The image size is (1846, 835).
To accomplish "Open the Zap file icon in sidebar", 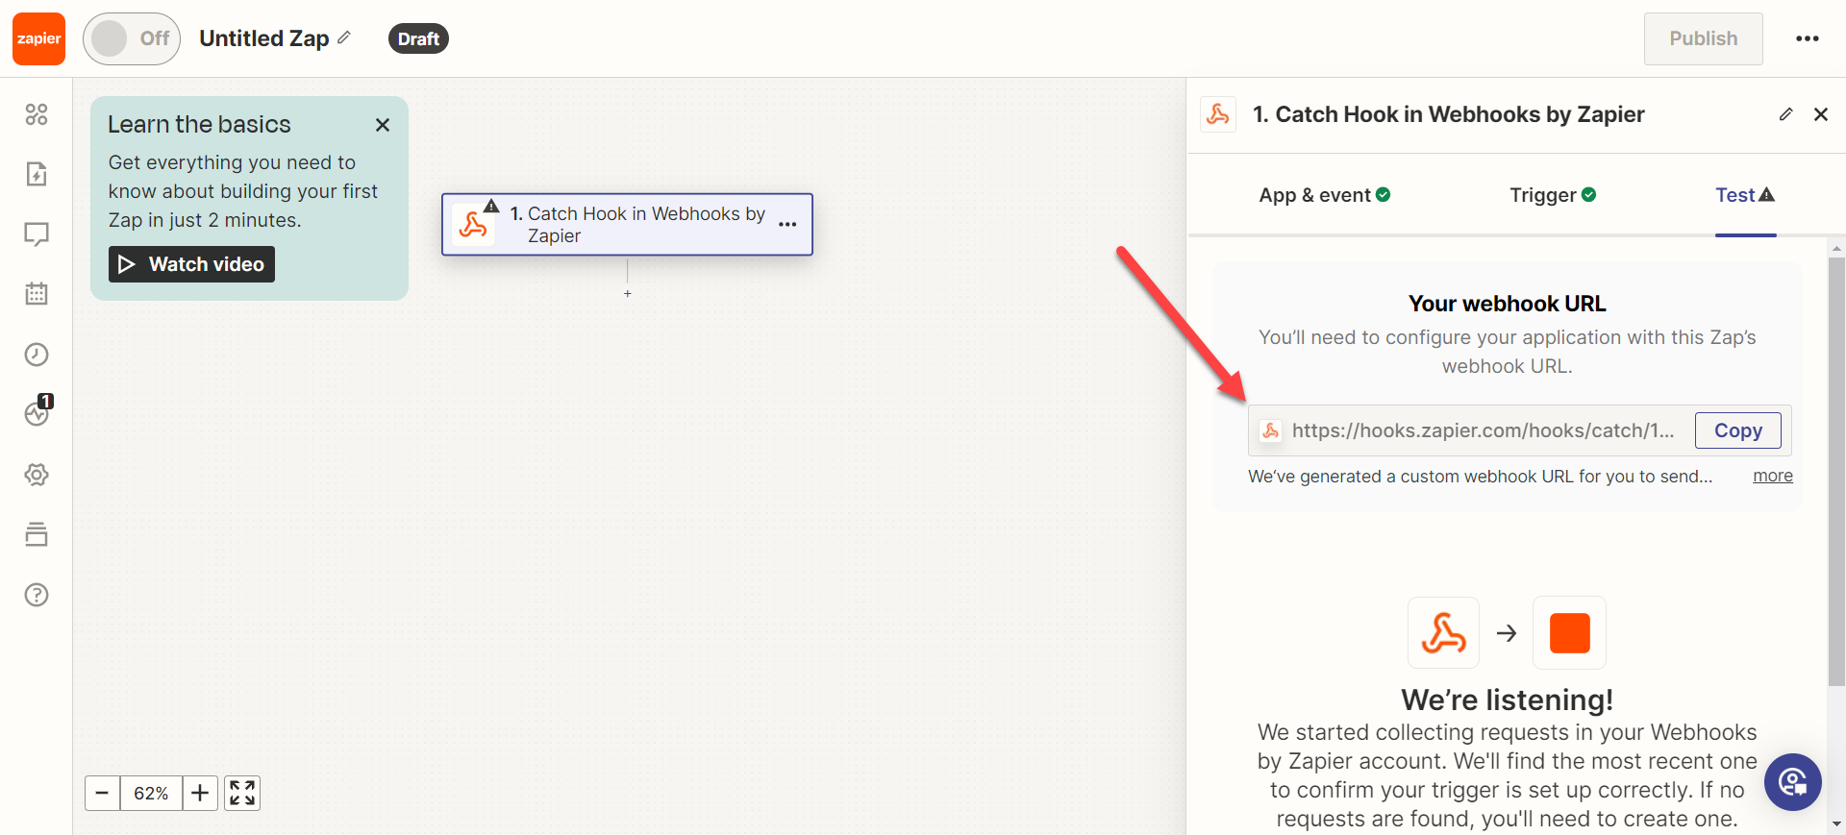I will (37, 174).
